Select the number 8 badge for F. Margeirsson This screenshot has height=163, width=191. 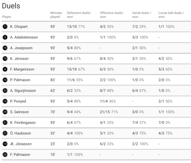[x=5, y=69]
